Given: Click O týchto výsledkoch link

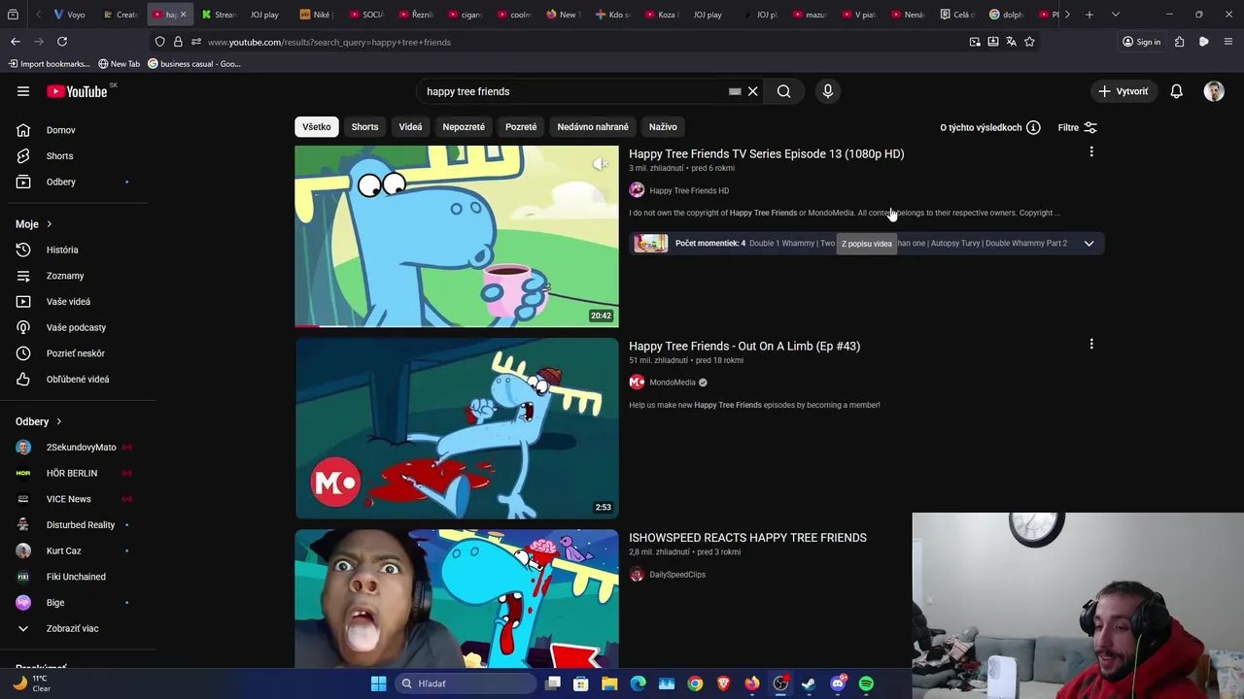Looking at the screenshot, I should coord(981,127).
